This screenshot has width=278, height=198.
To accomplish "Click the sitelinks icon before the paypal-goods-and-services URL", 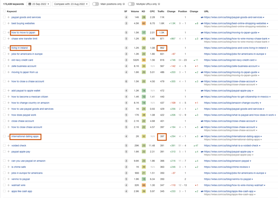I will click(x=202, y=17).
